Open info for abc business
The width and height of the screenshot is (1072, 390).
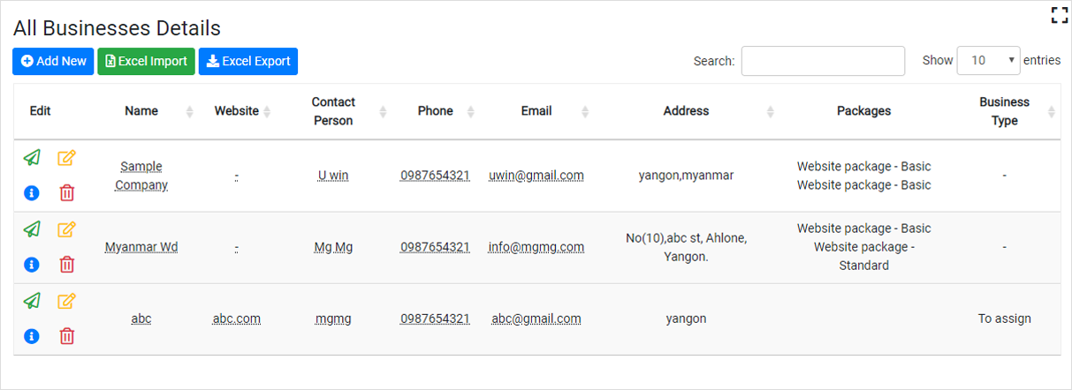32,335
